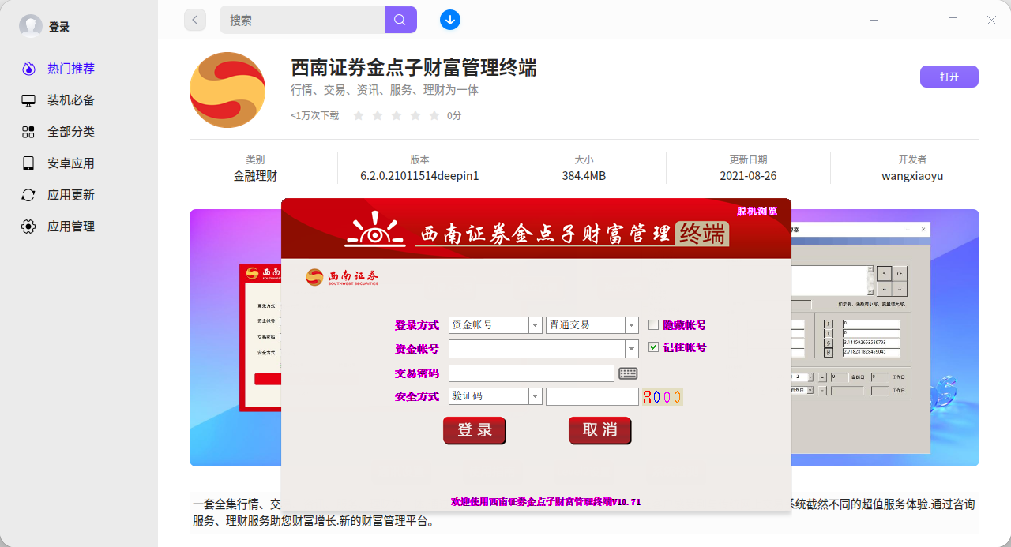Click the 2021-08-26 update date
This screenshot has width=1011, height=547.
tap(748, 176)
